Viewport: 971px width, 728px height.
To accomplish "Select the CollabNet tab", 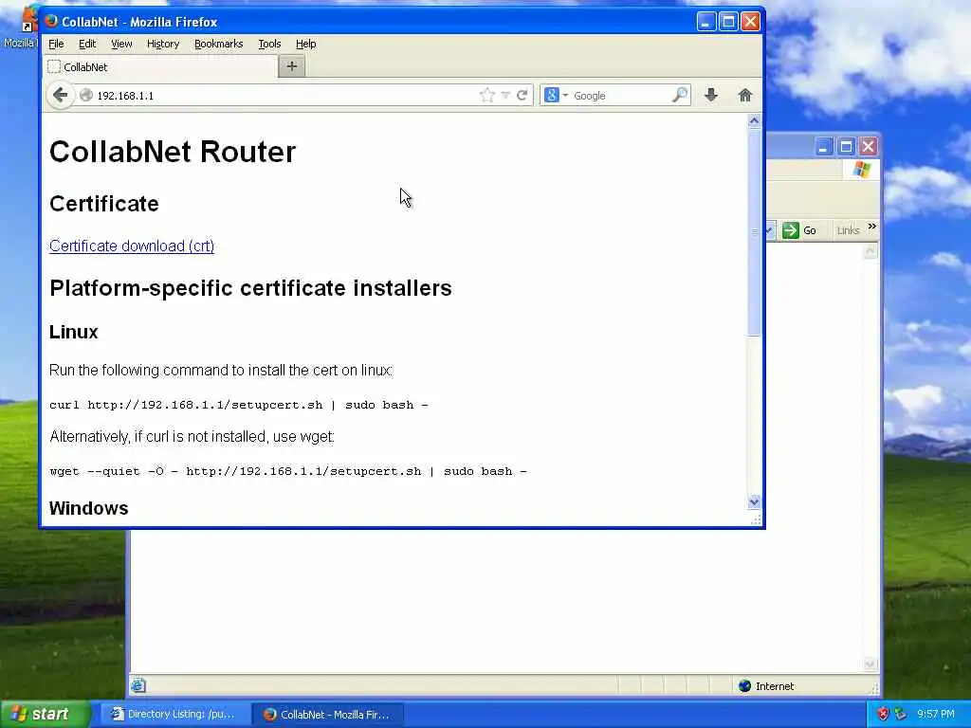I will click(159, 67).
